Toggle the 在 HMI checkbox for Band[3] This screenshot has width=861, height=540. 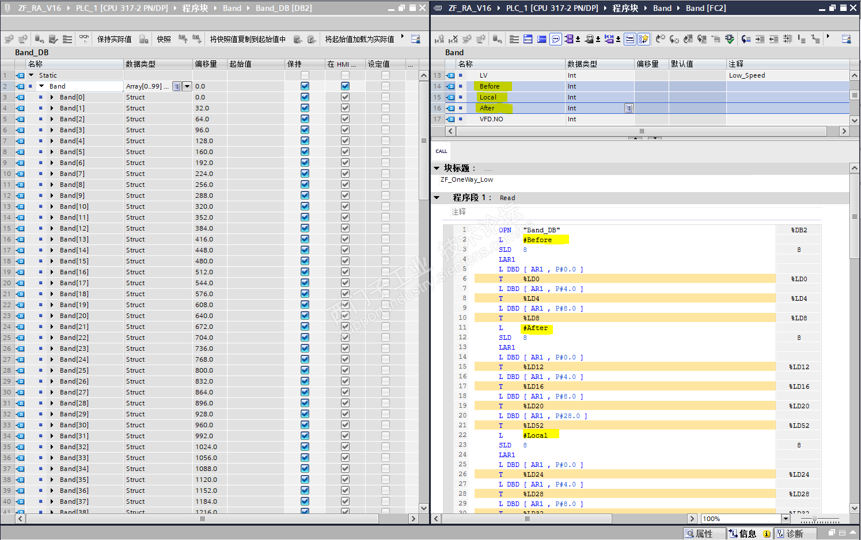(345, 130)
